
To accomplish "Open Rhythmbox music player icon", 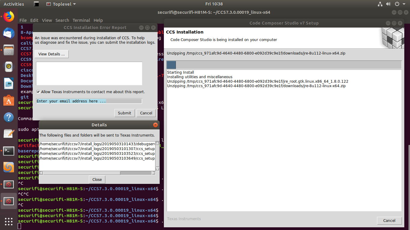I will point(9,66).
